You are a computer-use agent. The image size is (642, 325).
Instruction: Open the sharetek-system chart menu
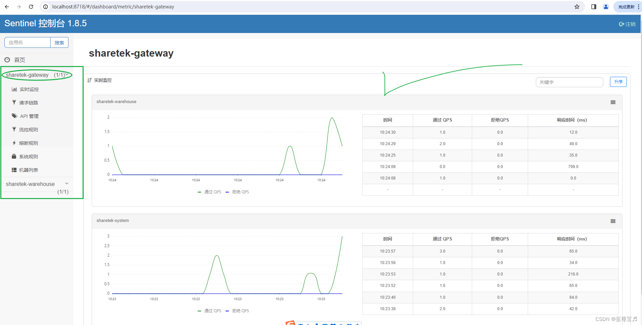[613, 221]
